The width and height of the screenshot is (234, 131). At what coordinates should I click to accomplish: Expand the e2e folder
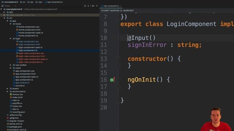tap(4, 12)
